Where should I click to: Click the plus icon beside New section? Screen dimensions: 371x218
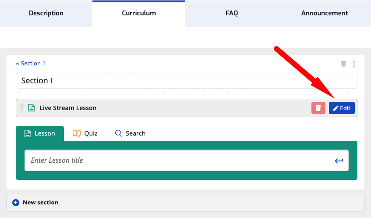tap(16, 203)
